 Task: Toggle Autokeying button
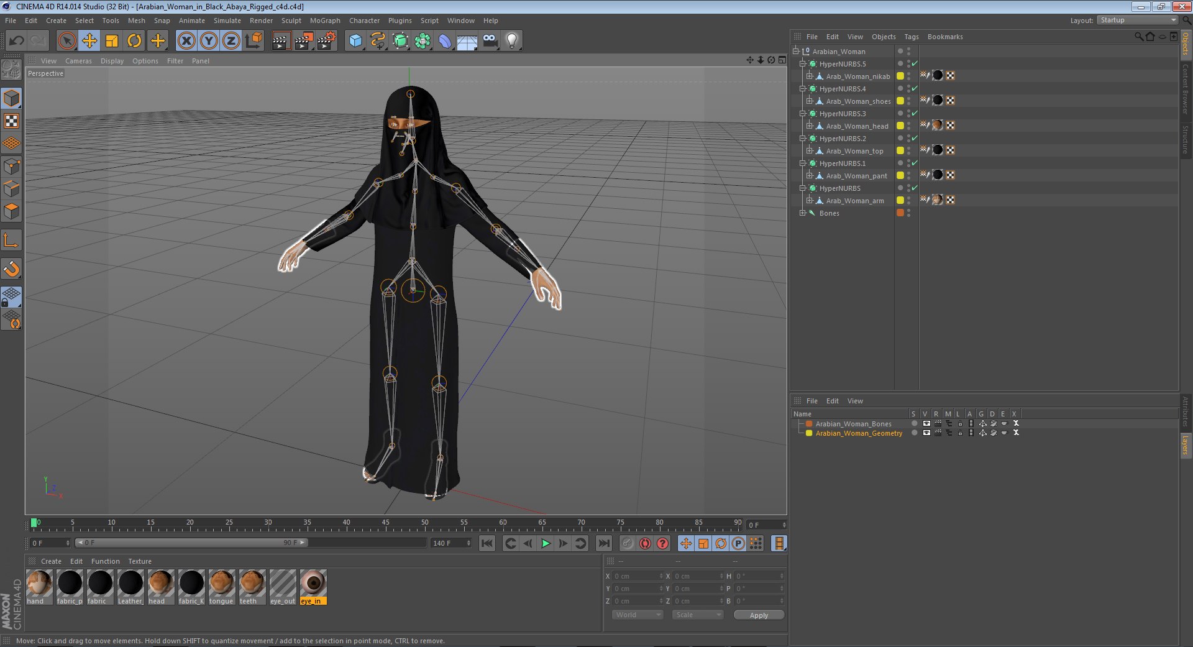click(645, 544)
